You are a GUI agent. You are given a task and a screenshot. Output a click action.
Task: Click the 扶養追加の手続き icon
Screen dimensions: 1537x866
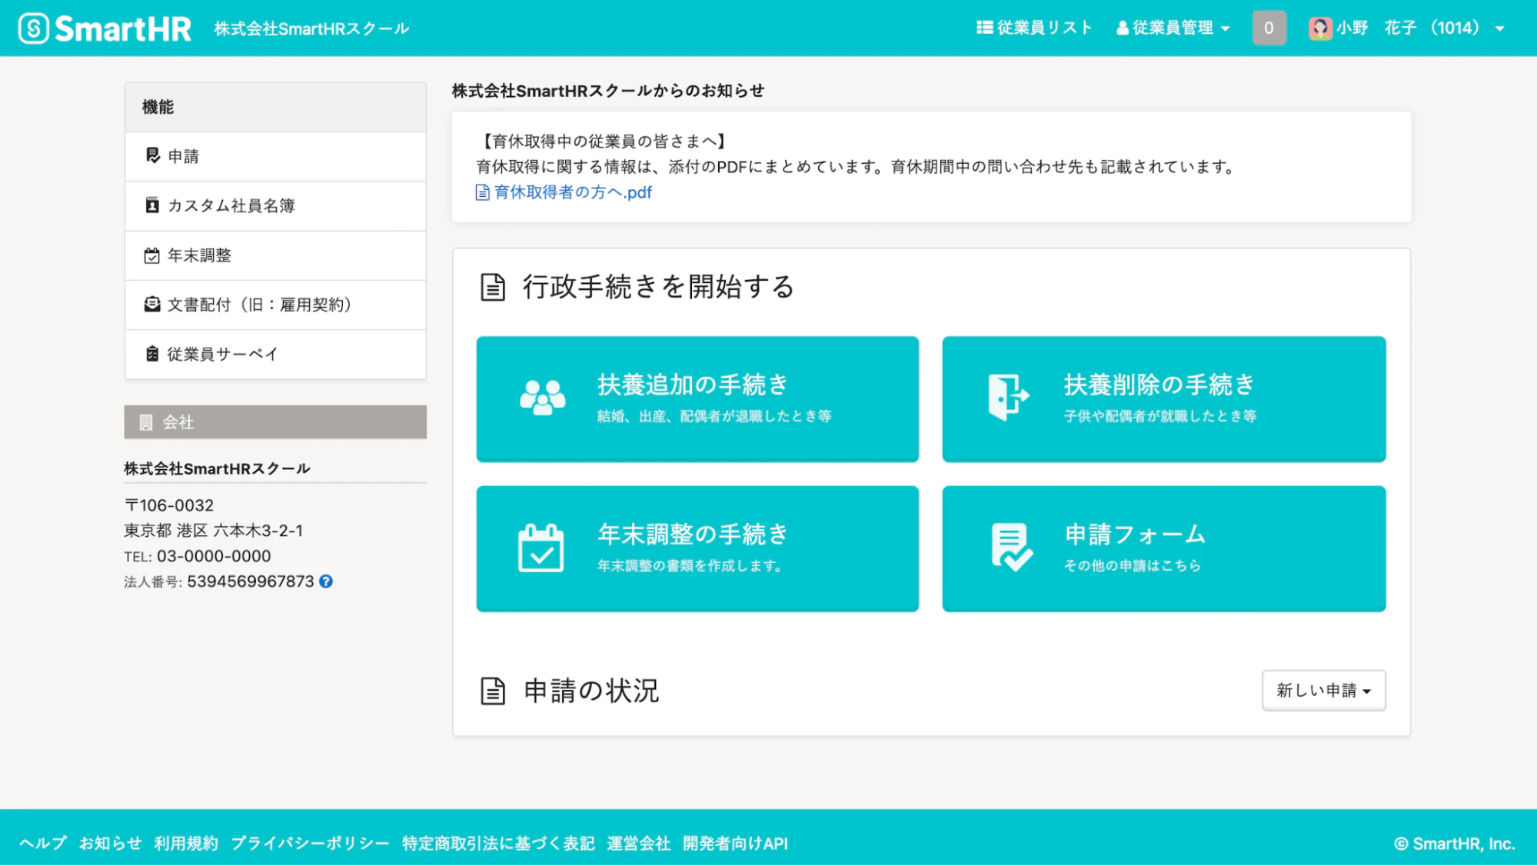540,398
